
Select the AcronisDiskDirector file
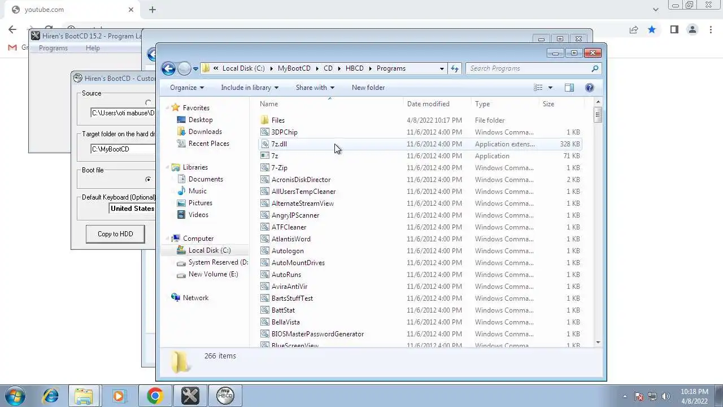(x=301, y=180)
